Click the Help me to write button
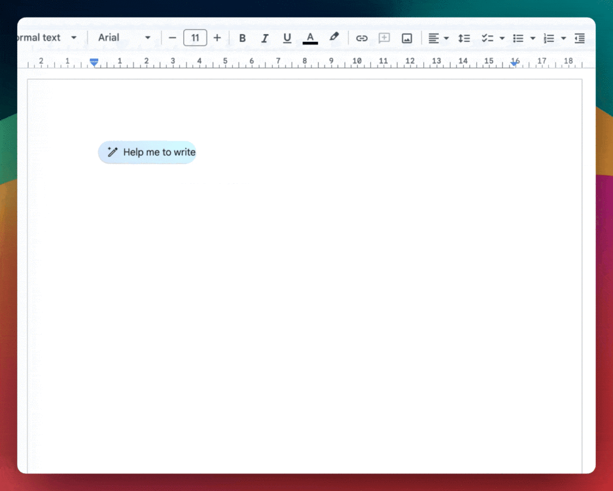This screenshot has width=613, height=491. tap(147, 152)
